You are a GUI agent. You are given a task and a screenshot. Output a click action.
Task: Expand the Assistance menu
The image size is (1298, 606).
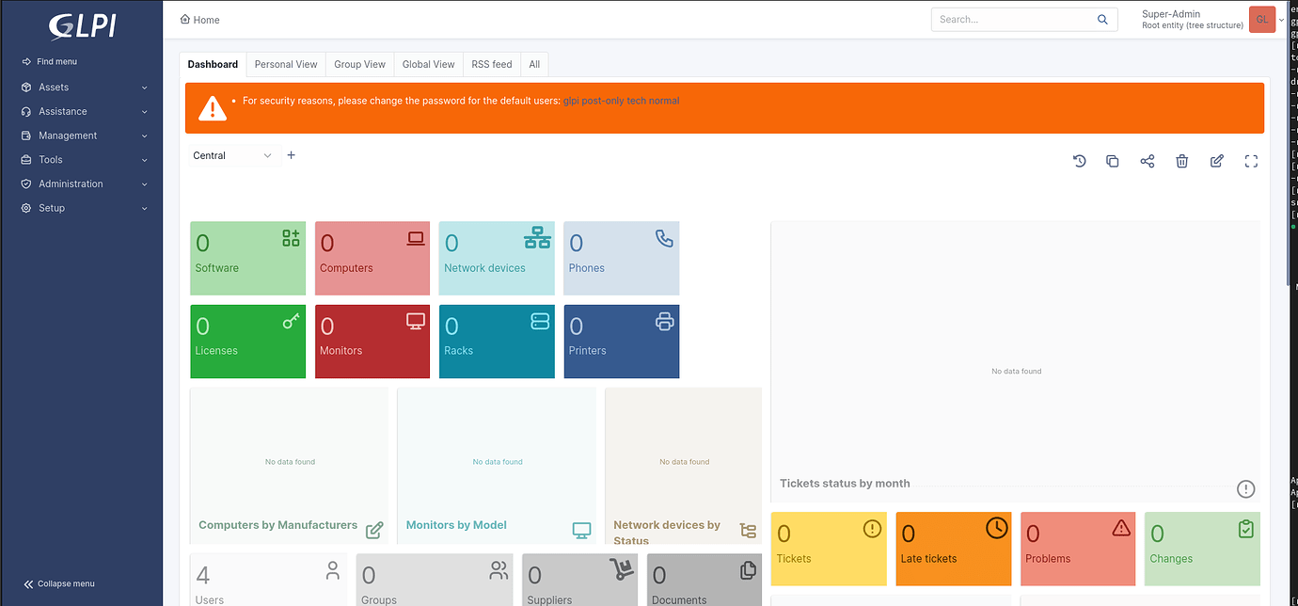(85, 111)
